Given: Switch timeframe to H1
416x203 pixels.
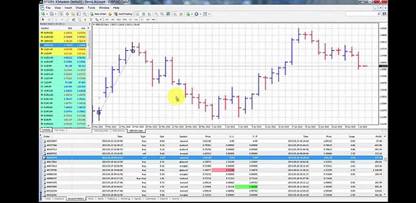Looking at the screenshot, I should coord(130,19).
